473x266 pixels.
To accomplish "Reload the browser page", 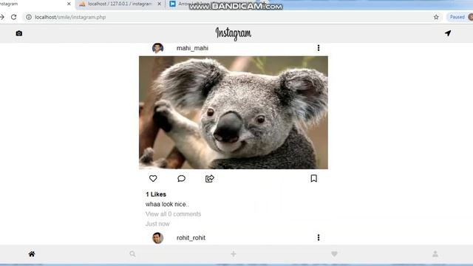I will (13, 17).
